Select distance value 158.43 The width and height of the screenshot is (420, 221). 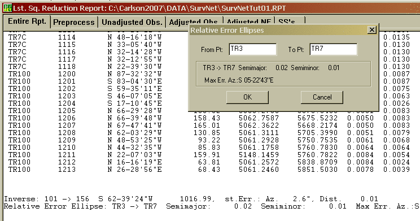point(207,118)
